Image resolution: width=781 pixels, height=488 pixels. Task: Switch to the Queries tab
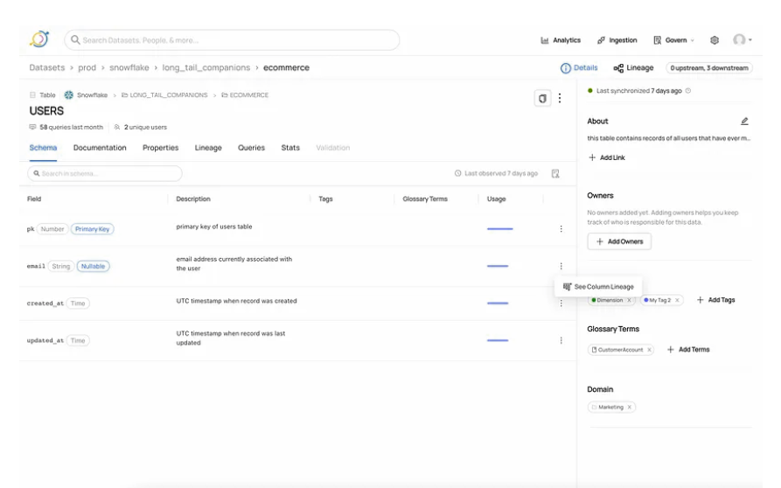click(x=251, y=148)
